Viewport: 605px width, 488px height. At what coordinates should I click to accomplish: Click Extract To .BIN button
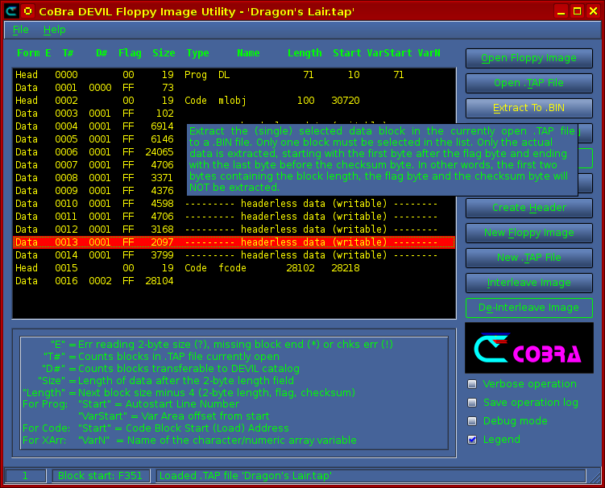(x=528, y=108)
